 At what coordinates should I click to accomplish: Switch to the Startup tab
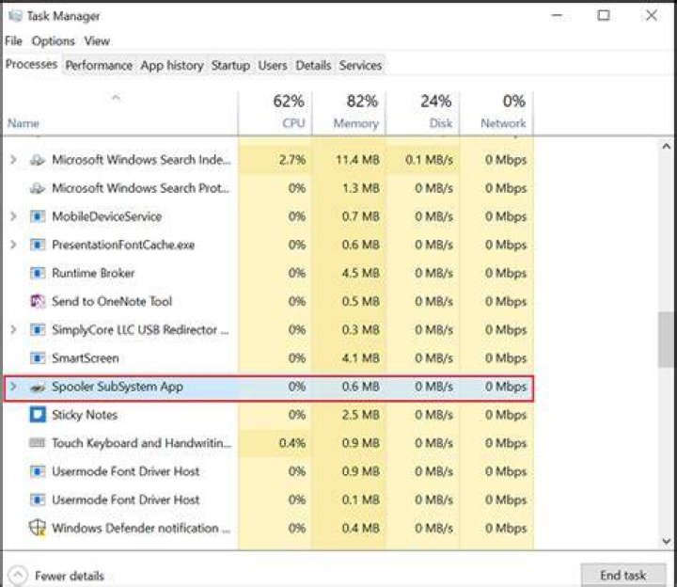point(230,65)
